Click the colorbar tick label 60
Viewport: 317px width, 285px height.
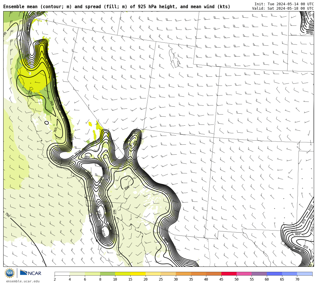click(x=267, y=279)
